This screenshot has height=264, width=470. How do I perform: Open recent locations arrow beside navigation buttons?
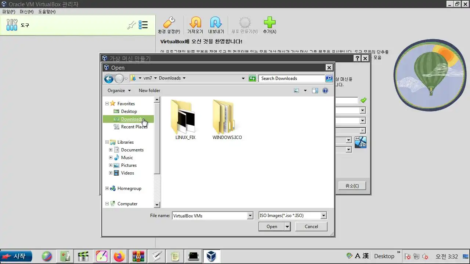(126, 78)
